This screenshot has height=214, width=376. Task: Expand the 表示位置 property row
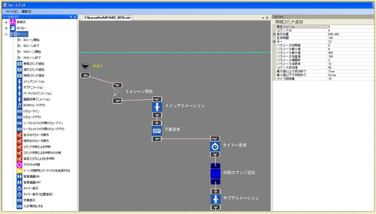click(x=275, y=35)
